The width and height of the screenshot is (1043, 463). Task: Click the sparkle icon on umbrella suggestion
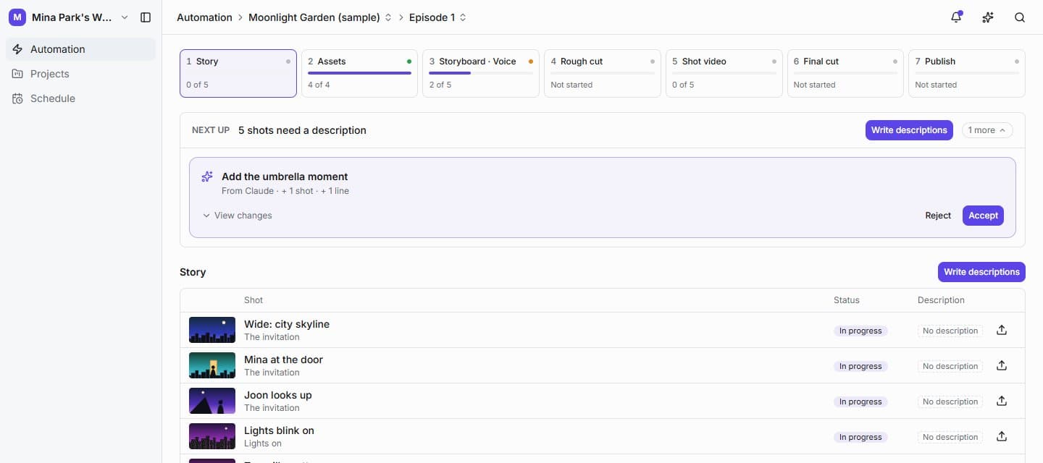click(207, 177)
